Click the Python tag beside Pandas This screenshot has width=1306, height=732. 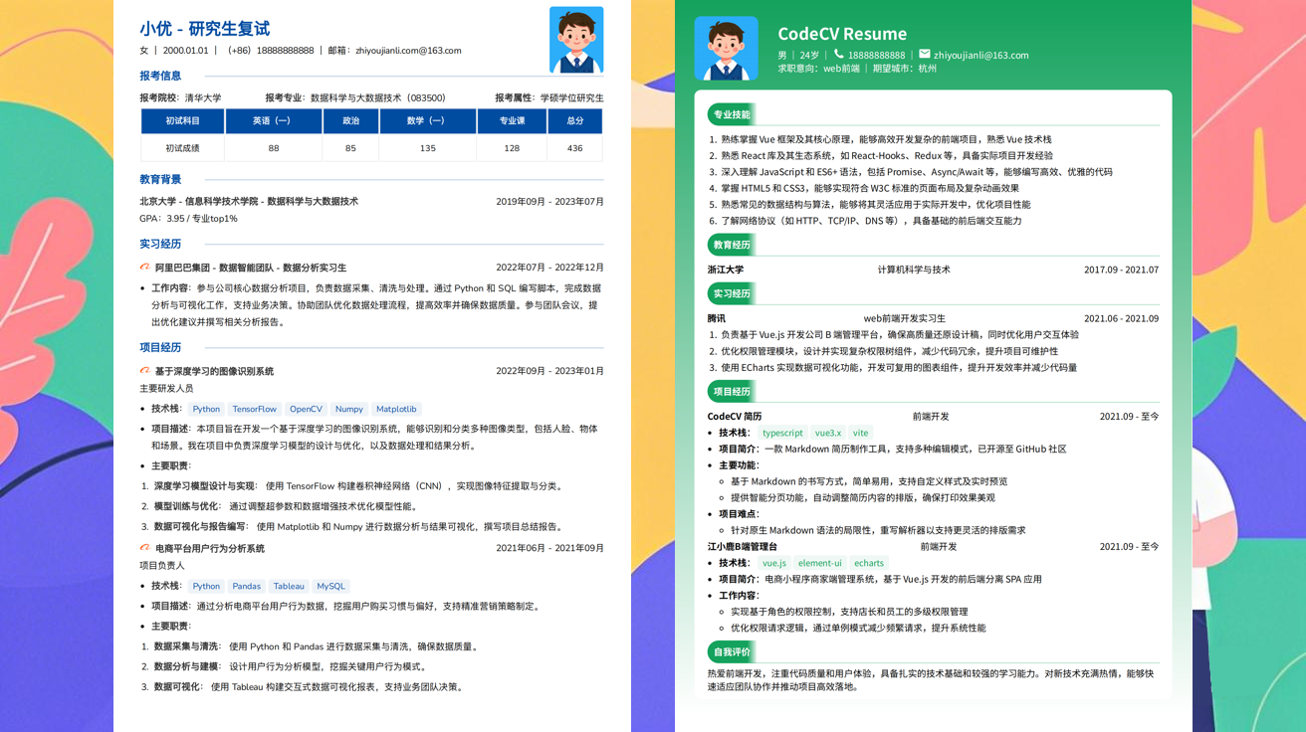click(x=206, y=586)
